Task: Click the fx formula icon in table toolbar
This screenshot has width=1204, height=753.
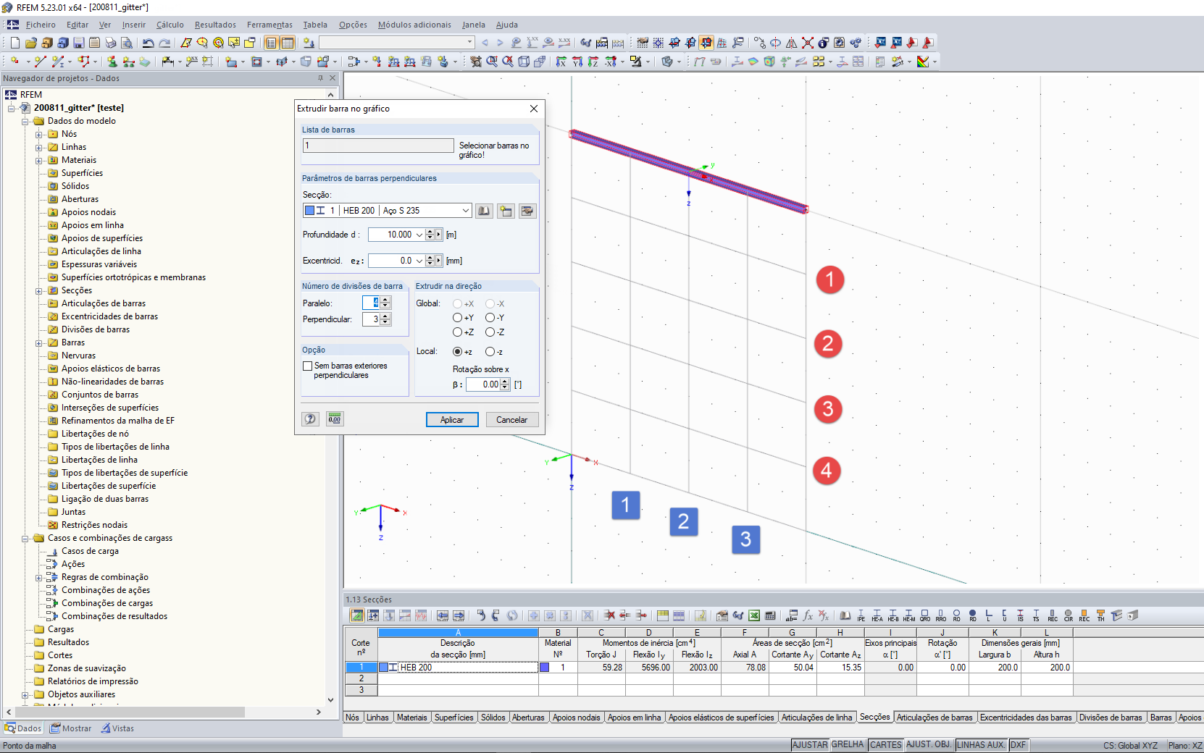Action: tap(808, 615)
